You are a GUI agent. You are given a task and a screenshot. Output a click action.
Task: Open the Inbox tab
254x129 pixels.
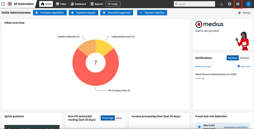pos(61,4)
